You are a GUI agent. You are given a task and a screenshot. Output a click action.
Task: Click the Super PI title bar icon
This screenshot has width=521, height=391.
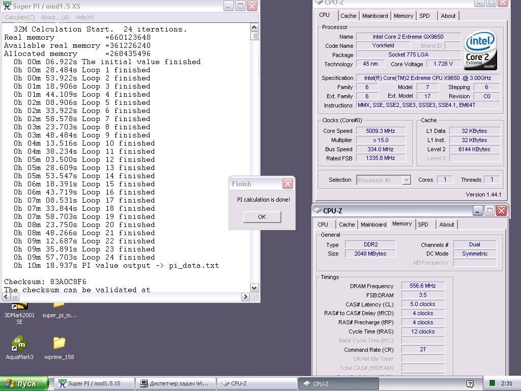click(x=7, y=6)
